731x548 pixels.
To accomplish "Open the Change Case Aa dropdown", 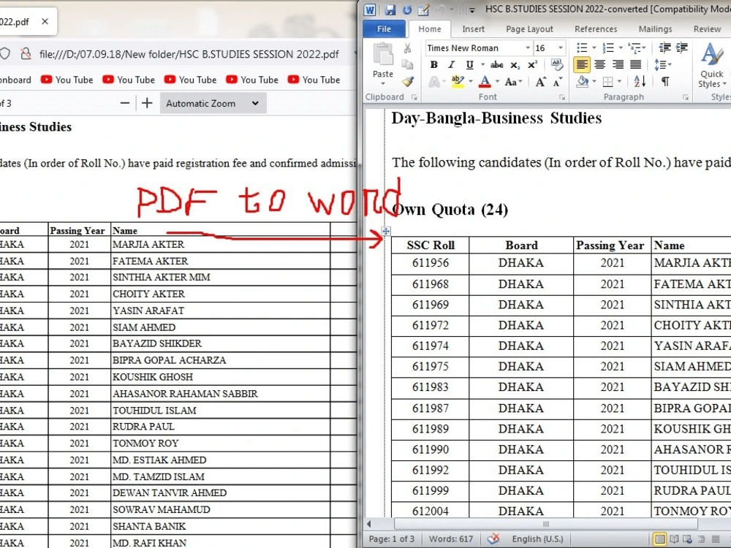I will 513,82.
